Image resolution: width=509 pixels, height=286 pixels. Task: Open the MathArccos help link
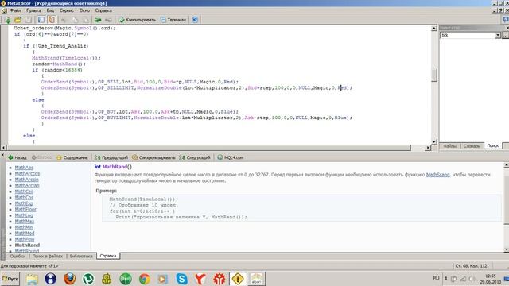[x=27, y=173]
